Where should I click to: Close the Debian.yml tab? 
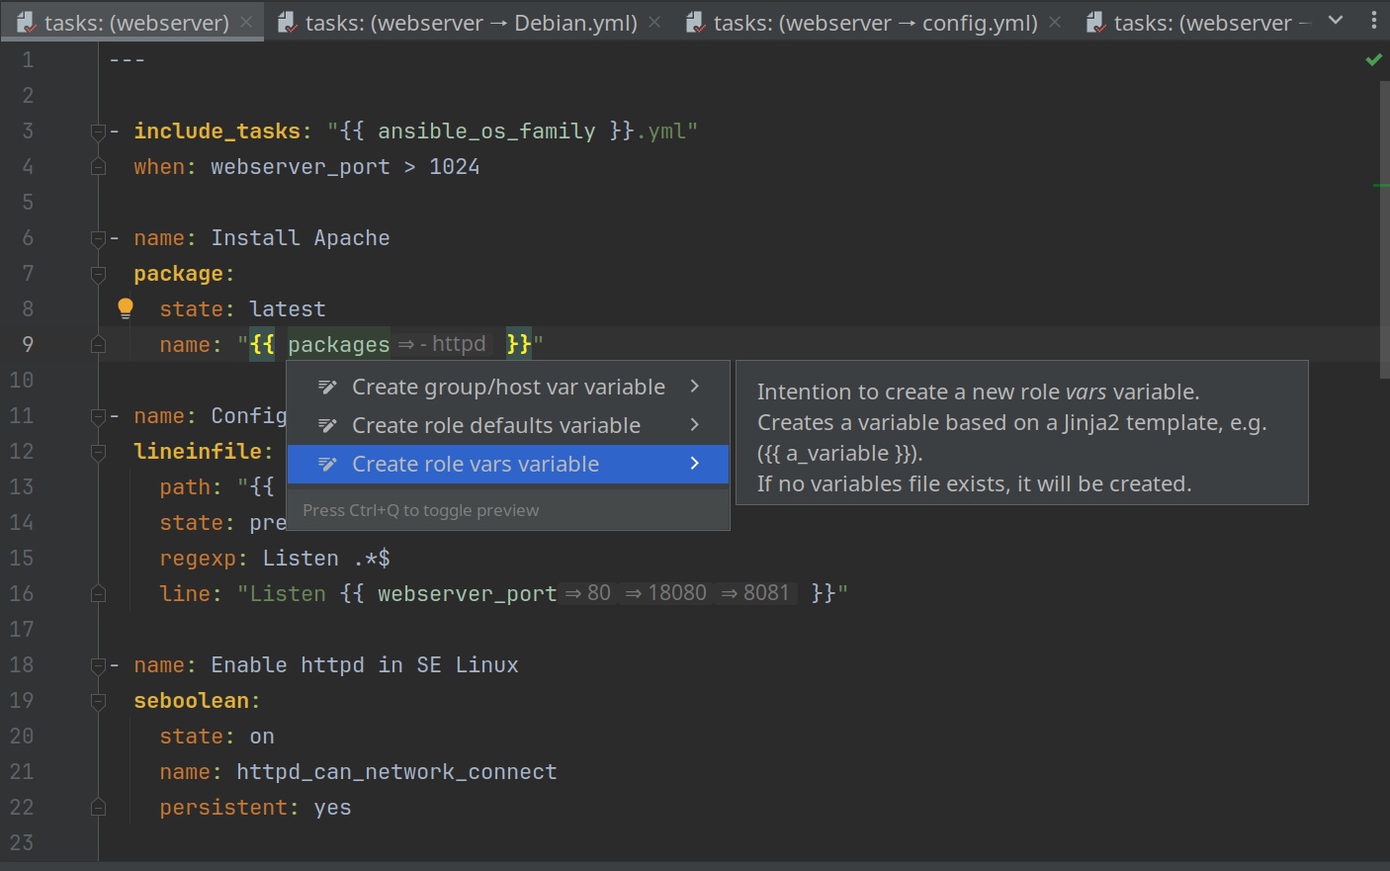point(654,22)
